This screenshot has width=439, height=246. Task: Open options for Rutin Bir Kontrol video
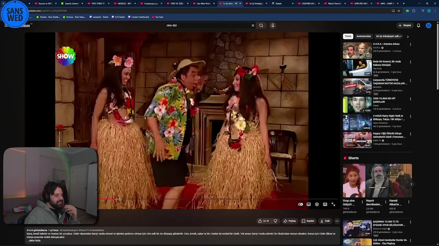tap(410, 62)
